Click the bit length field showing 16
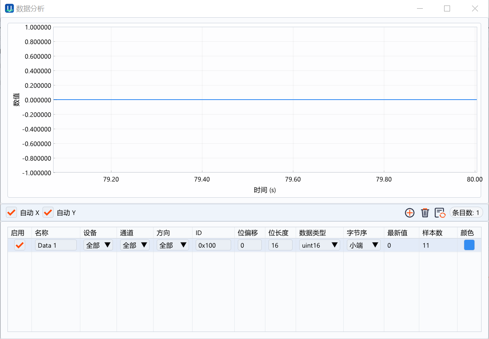The height and width of the screenshot is (339, 489). 280,245
